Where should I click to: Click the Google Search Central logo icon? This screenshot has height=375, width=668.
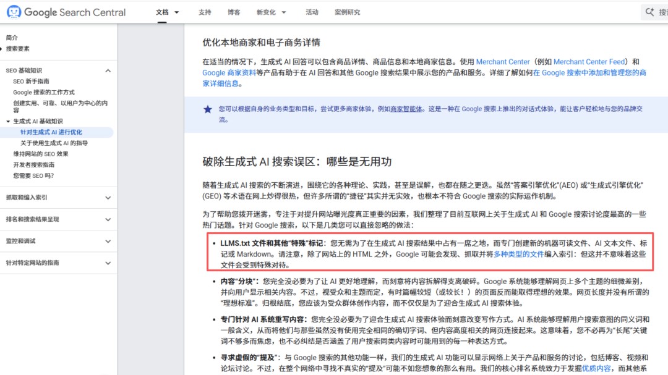click(14, 12)
